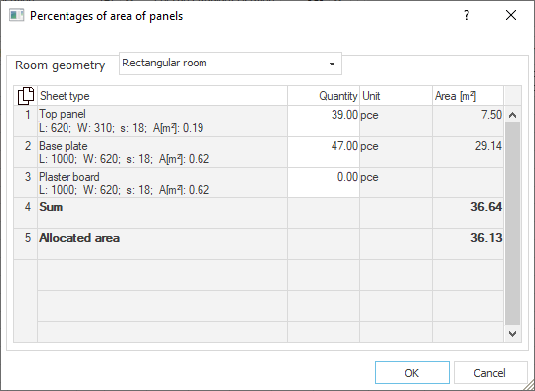Open the help question mark button
535x391 pixels.
click(467, 15)
